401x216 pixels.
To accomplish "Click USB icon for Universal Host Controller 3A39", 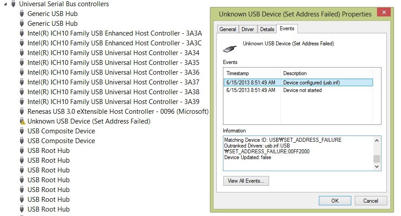I will click(22, 102).
